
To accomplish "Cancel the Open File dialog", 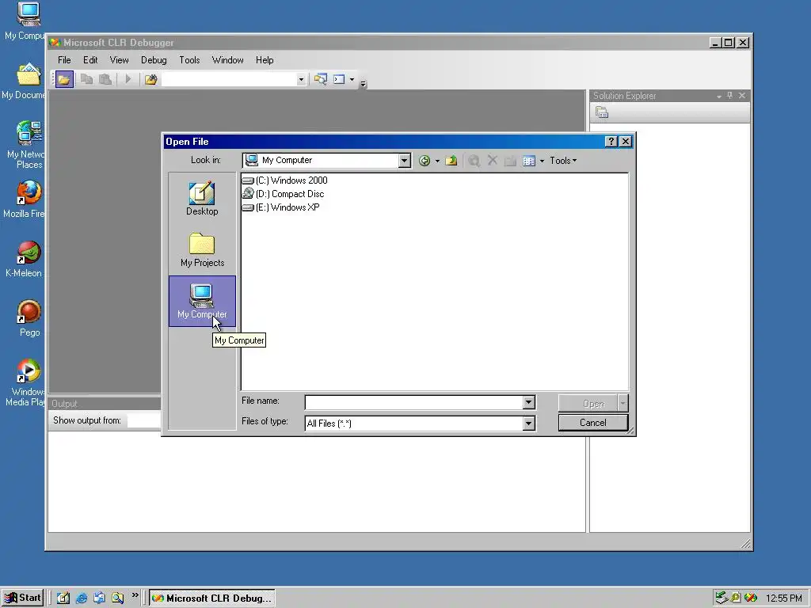I will 593,423.
